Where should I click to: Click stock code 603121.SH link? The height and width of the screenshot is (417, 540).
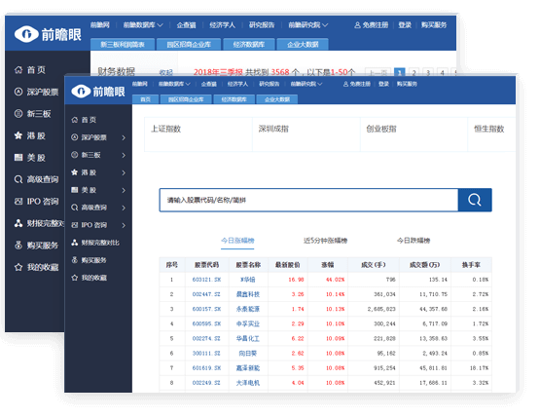click(206, 280)
